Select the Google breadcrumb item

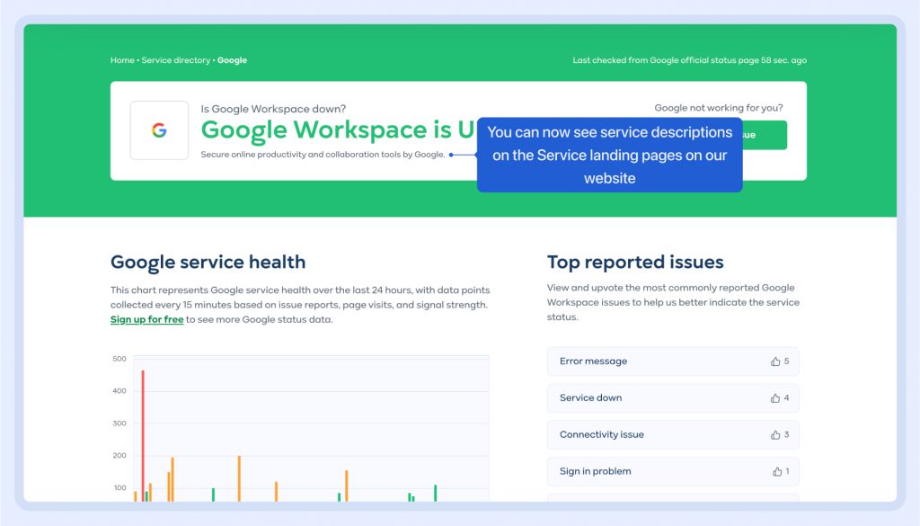click(232, 60)
